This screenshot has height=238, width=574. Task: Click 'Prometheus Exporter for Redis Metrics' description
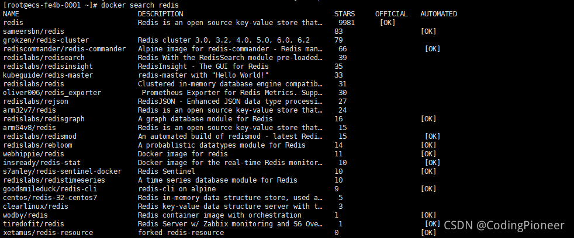pyautogui.click(x=232, y=93)
